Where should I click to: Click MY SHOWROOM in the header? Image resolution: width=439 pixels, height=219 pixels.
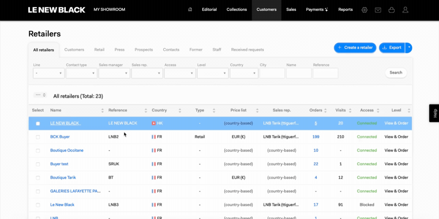(x=109, y=9)
